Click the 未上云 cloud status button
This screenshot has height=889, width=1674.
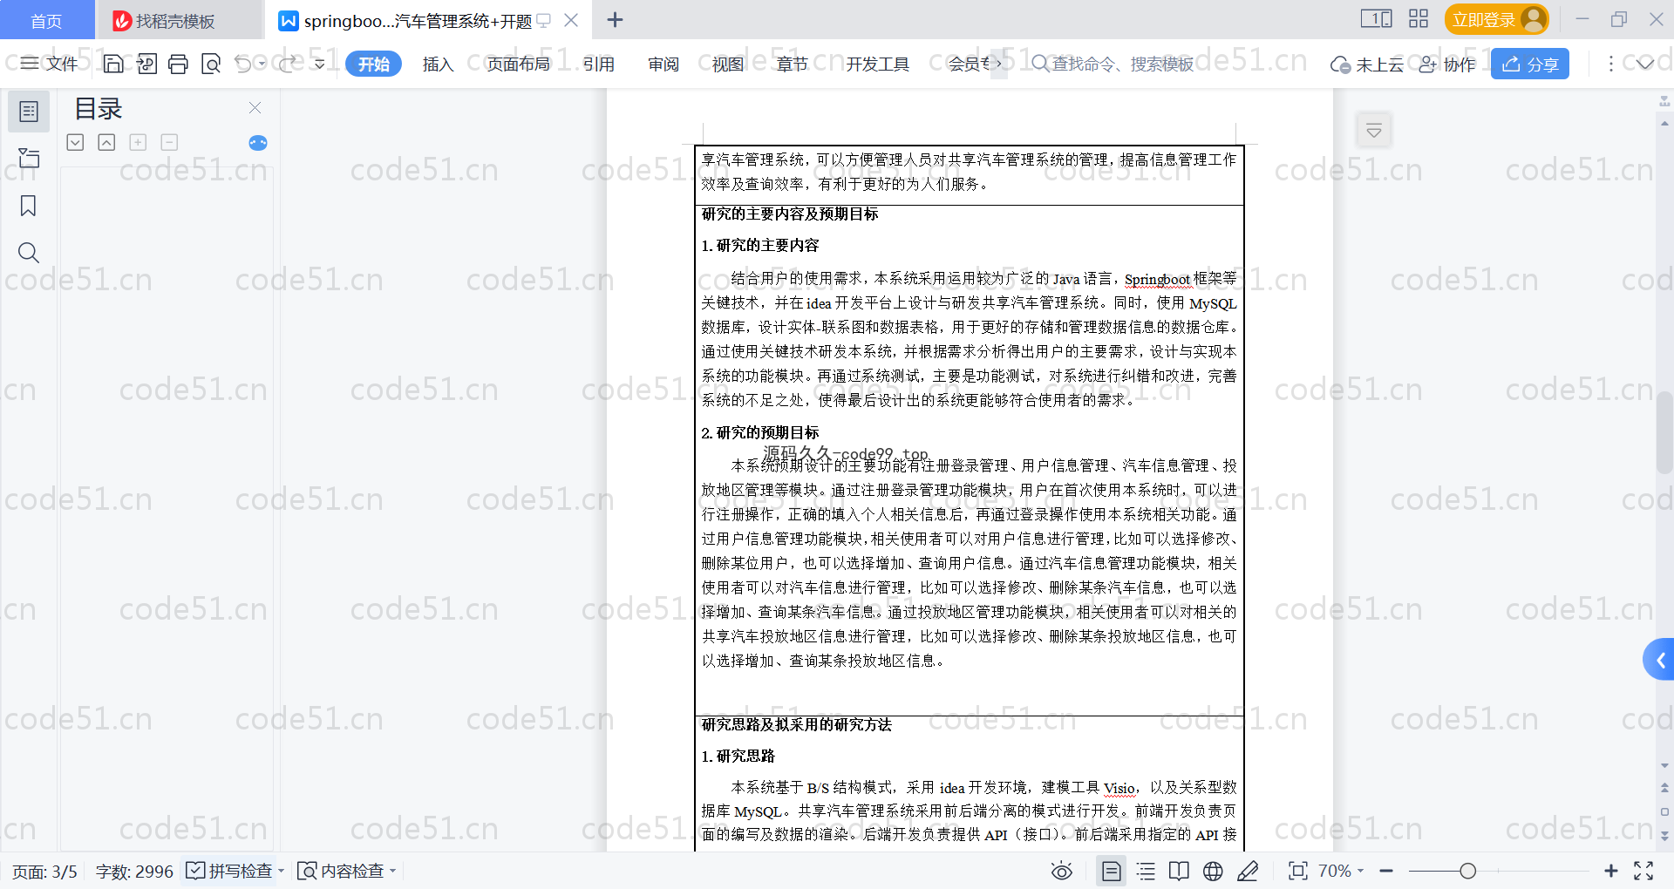[1366, 64]
